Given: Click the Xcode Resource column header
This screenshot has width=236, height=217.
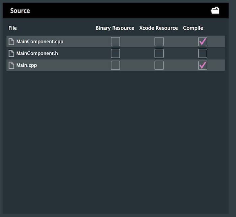Looking at the screenshot, I should pyautogui.click(x=158, y=28).
